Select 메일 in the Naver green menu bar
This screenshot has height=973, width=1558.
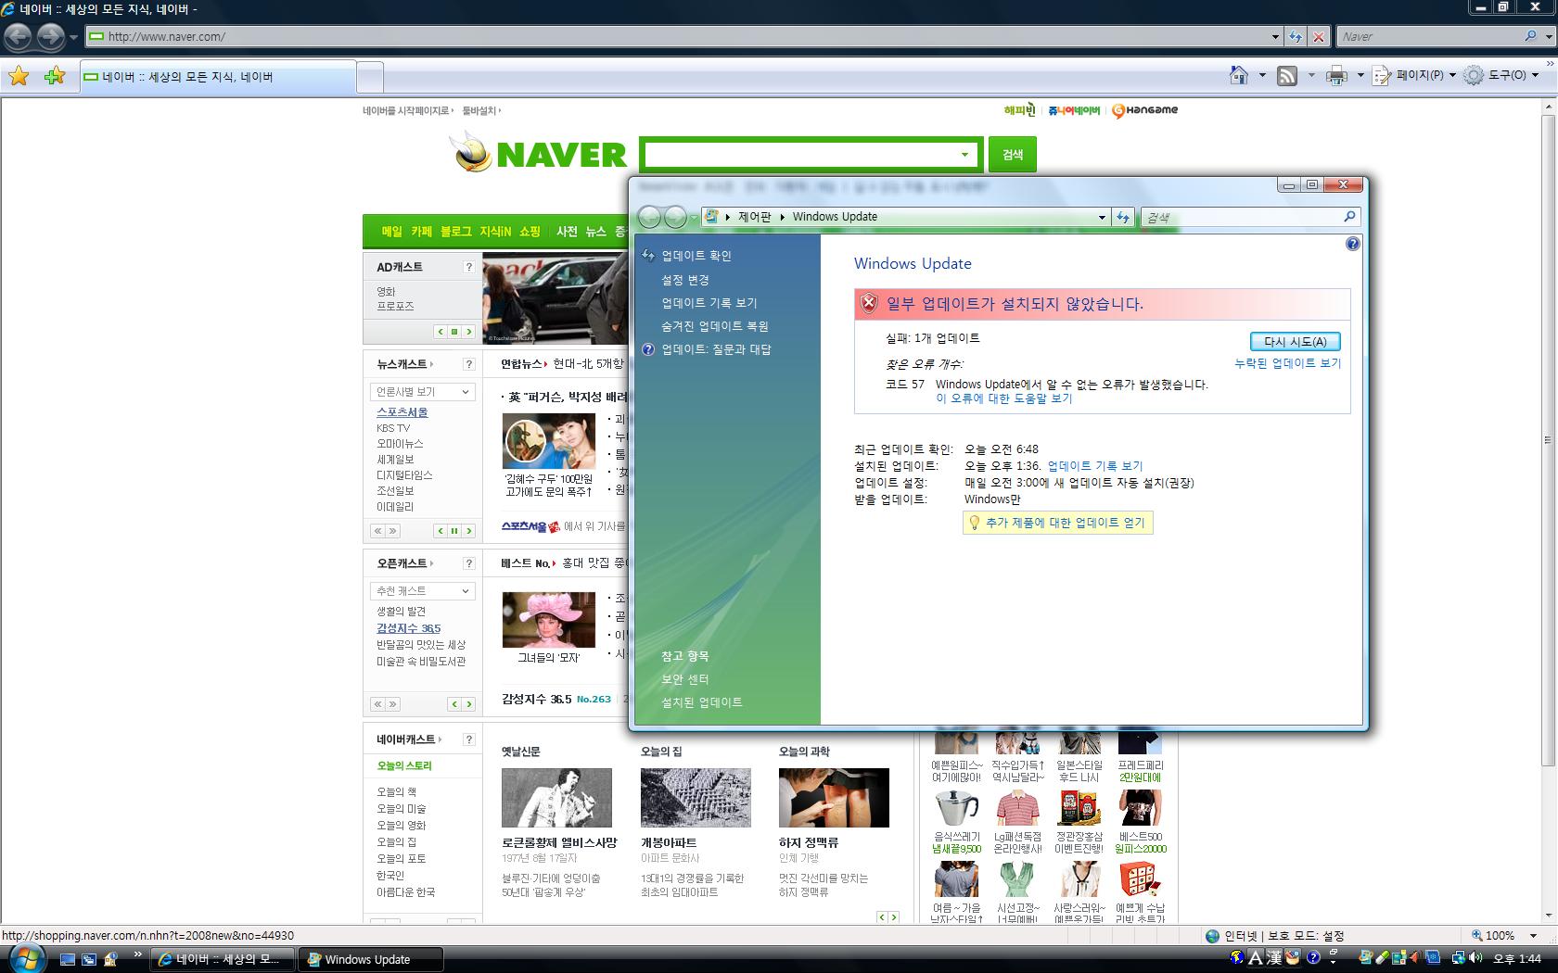pos(392,232)
